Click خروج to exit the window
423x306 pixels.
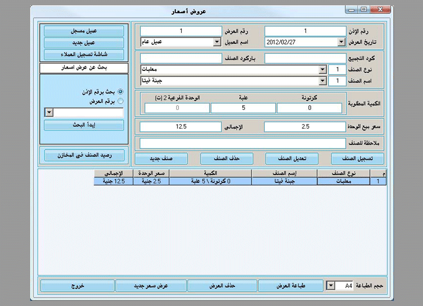[x=77, y=286]
